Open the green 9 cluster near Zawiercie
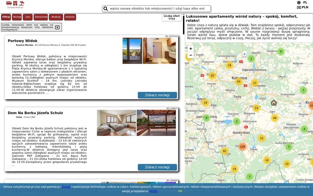The image size is (313, 196). point(281,51)
